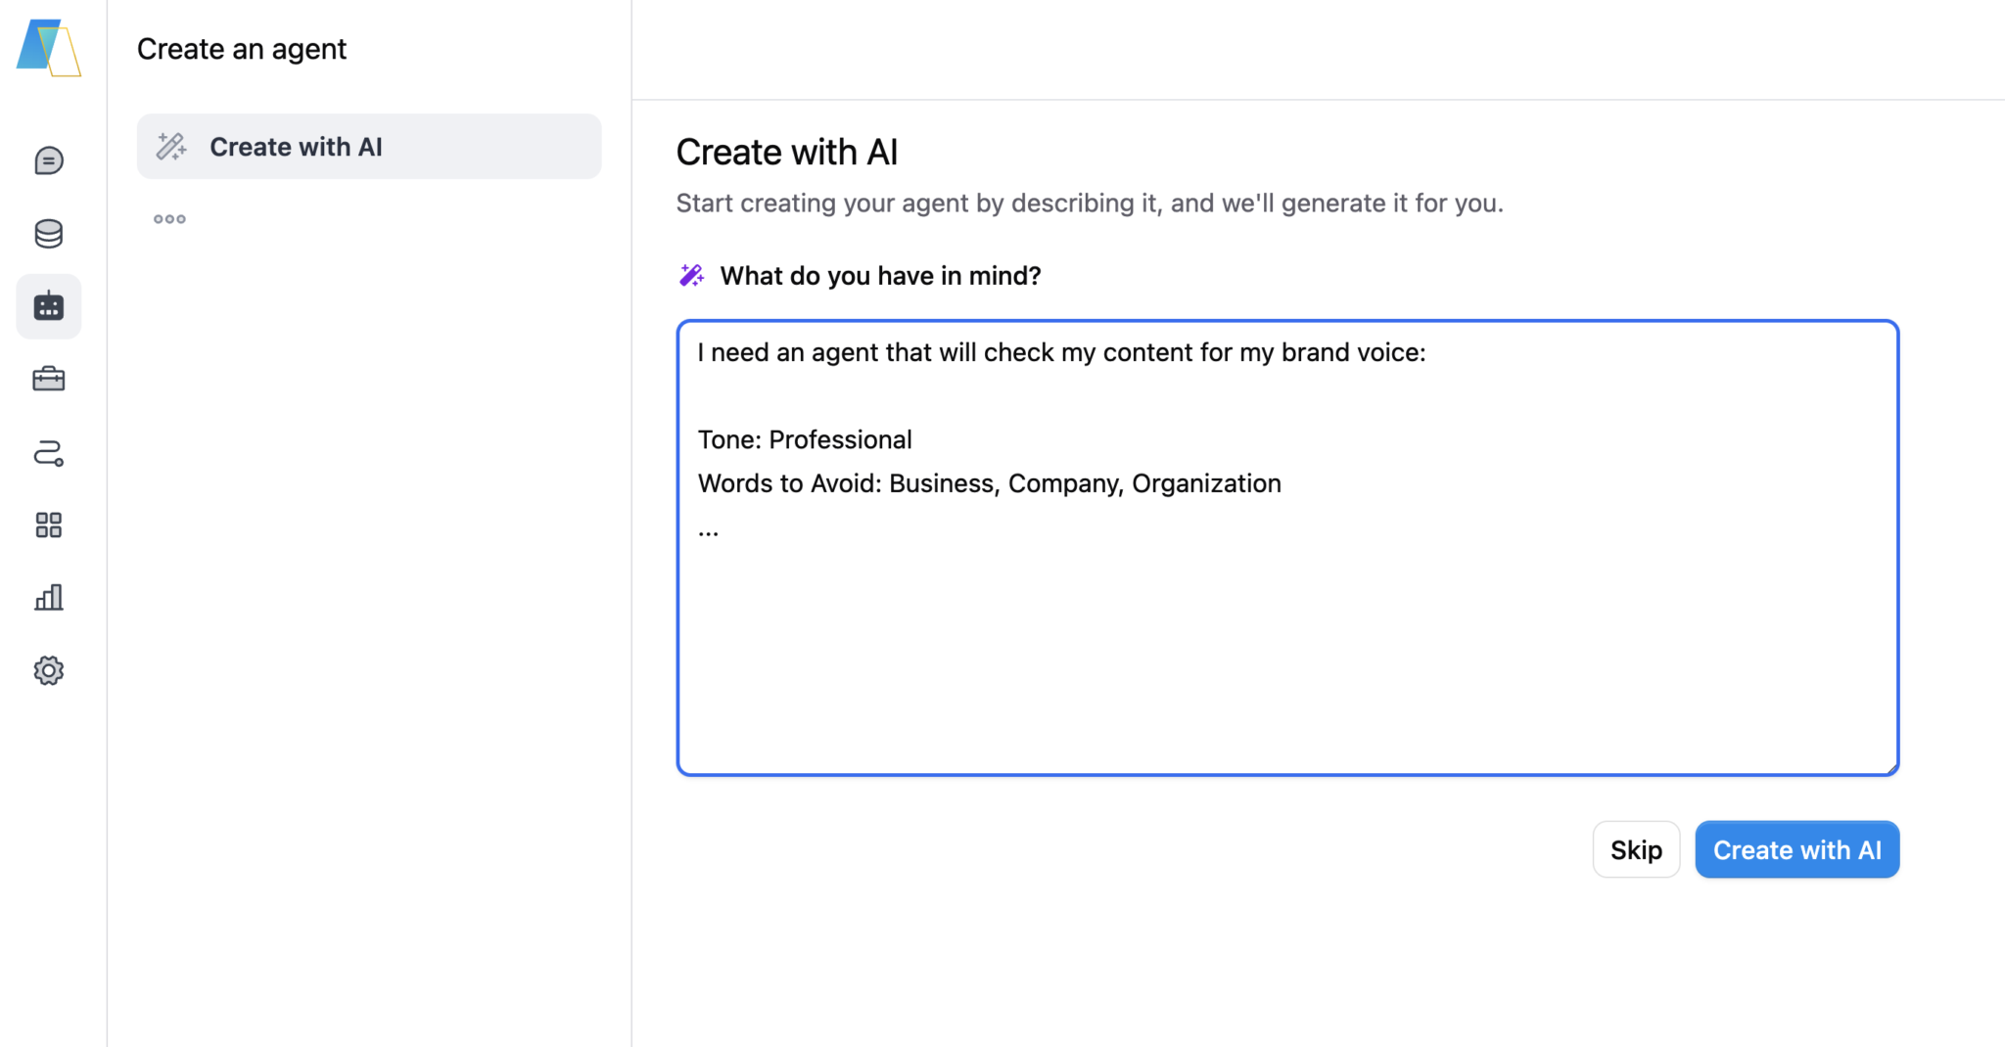Viewport: 2005px width, 1047px height.
Task: Open the database/knowledge panel
Action: pos(48,233)
